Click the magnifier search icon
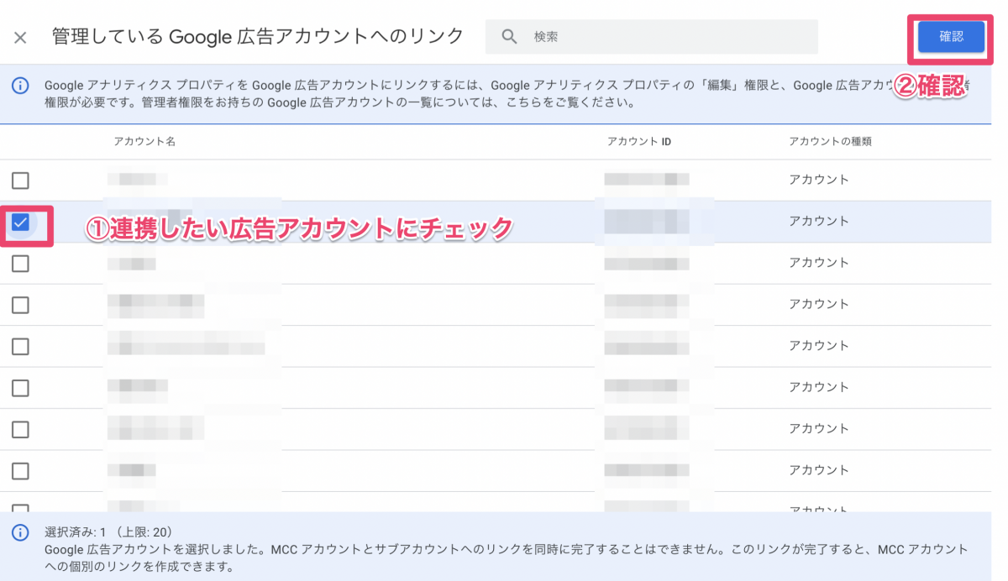 click(x=508, y=37)
